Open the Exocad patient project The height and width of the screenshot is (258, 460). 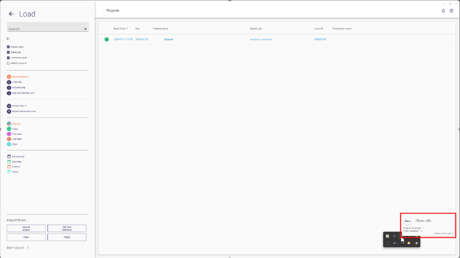tap(168, 39)
